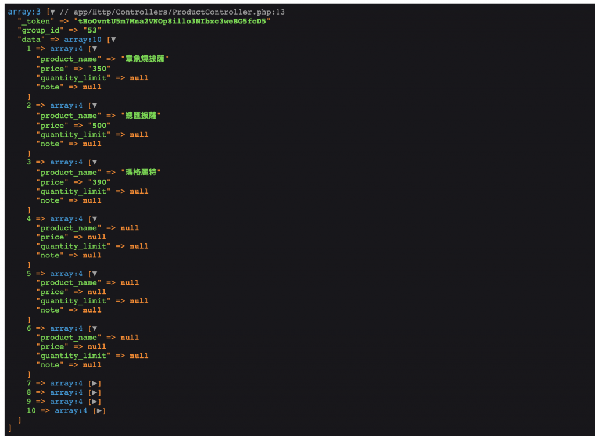Collapse item 1 array:4 triangle
Screen dimensions: 595x437
[x=95, y=49]
